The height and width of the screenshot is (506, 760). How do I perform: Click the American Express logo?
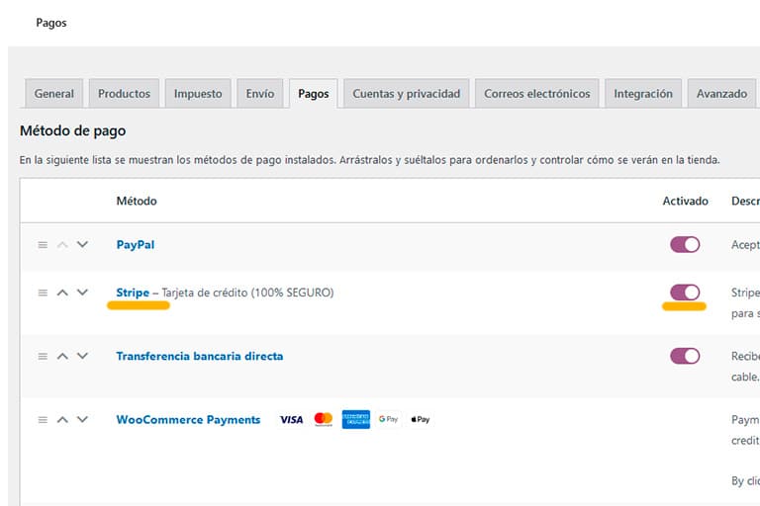point(356,419)
